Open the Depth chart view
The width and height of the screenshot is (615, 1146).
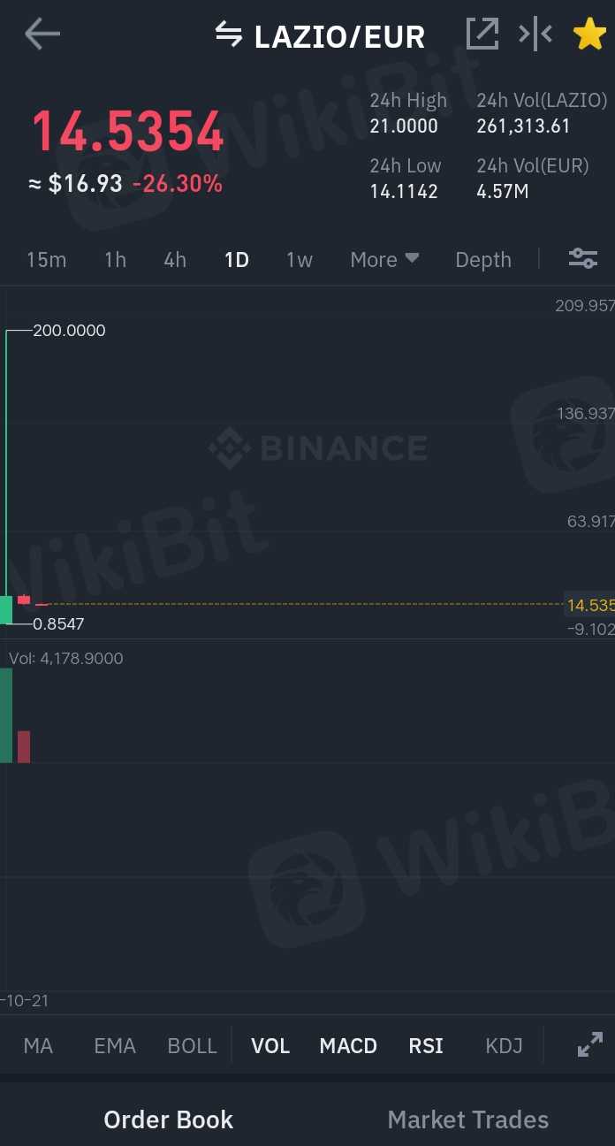(x=483, y=259)
